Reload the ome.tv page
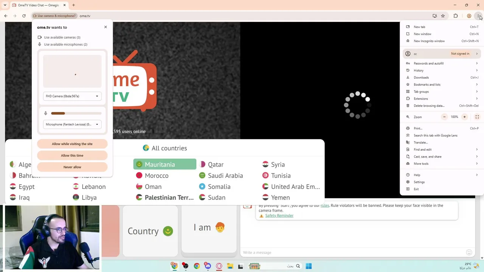The height and width of the screenshot is (272, 484). tap(24, 16)
